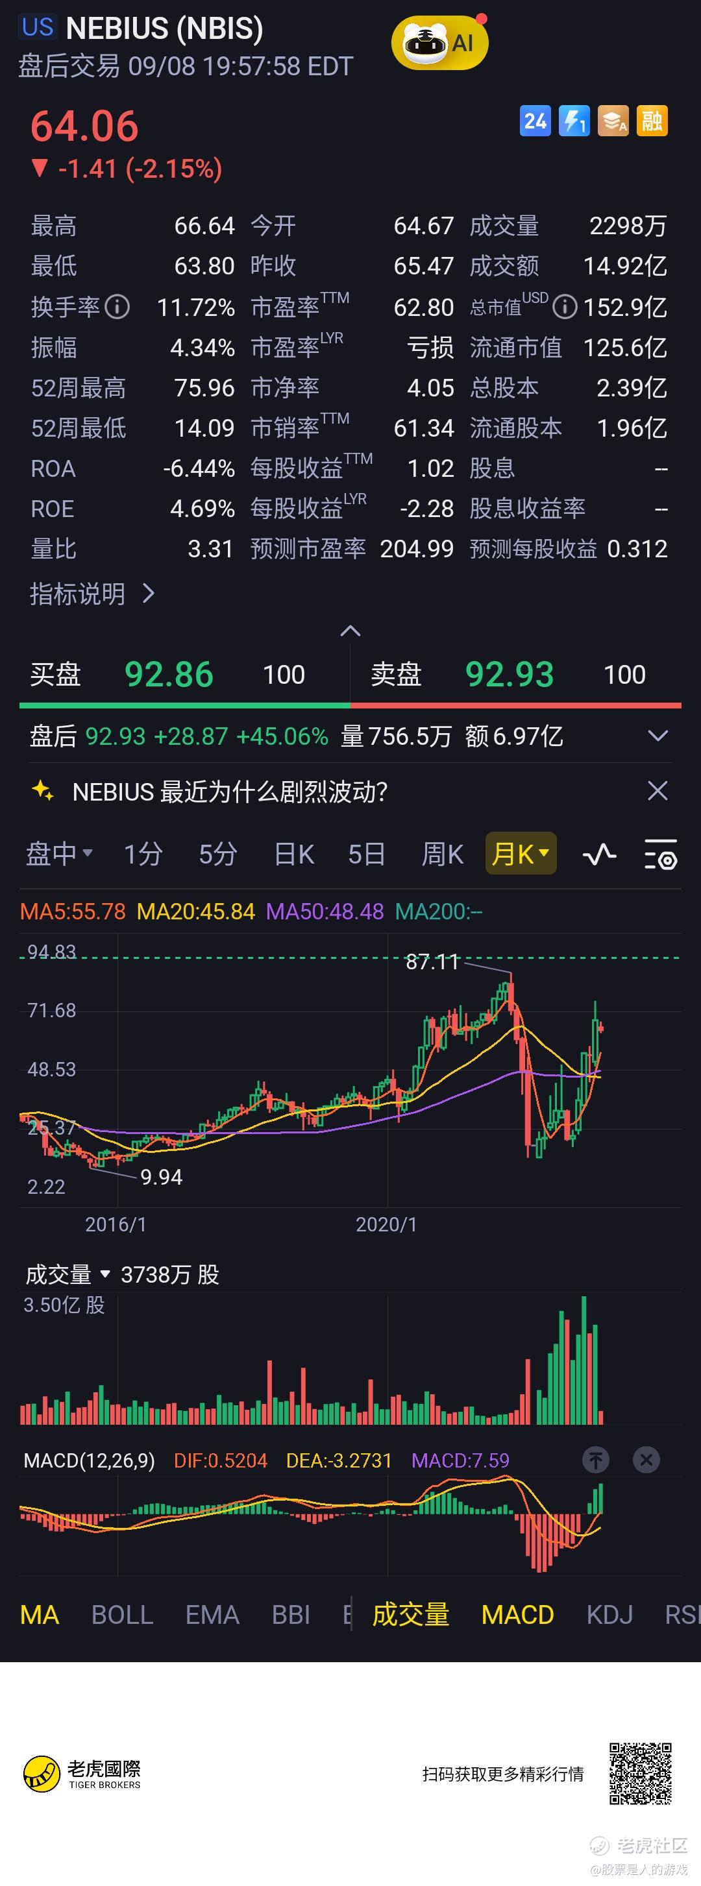Tap the NEBIUS (NBIS) title

click(x=164, y=28)
